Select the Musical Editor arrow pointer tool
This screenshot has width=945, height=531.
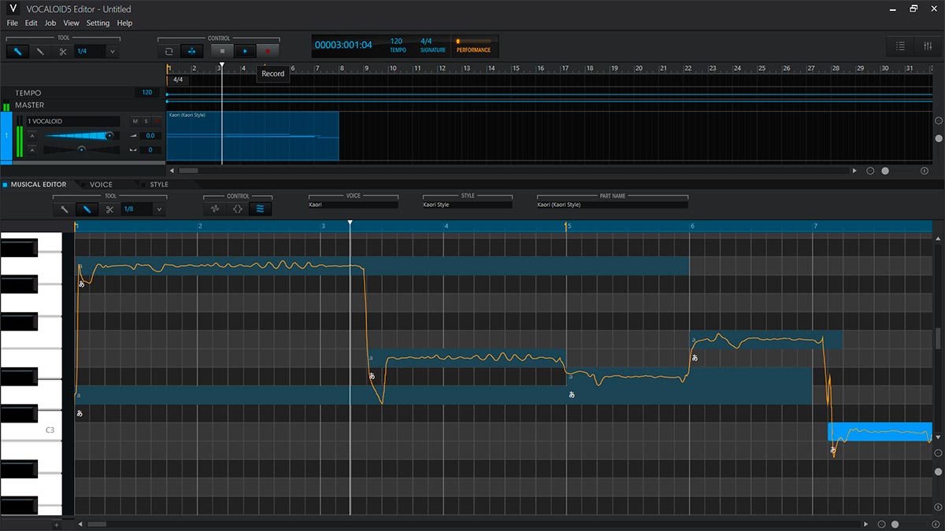click(65, 209)
